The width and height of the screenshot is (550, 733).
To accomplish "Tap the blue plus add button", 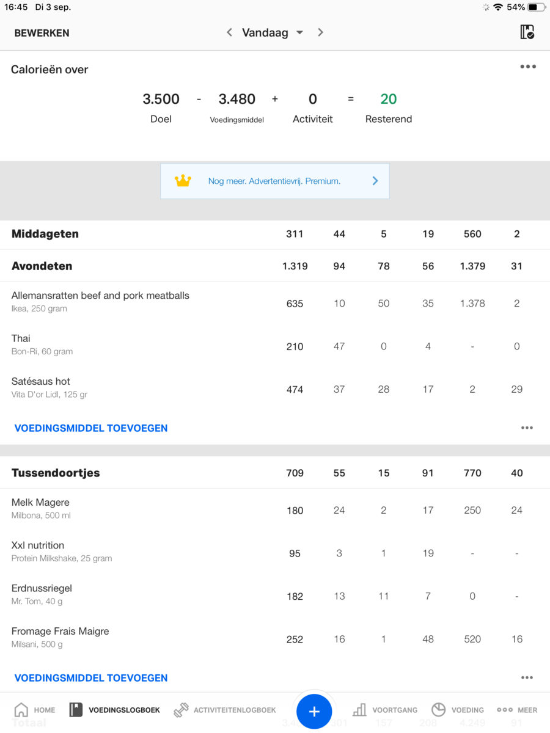I will (314, 711).
